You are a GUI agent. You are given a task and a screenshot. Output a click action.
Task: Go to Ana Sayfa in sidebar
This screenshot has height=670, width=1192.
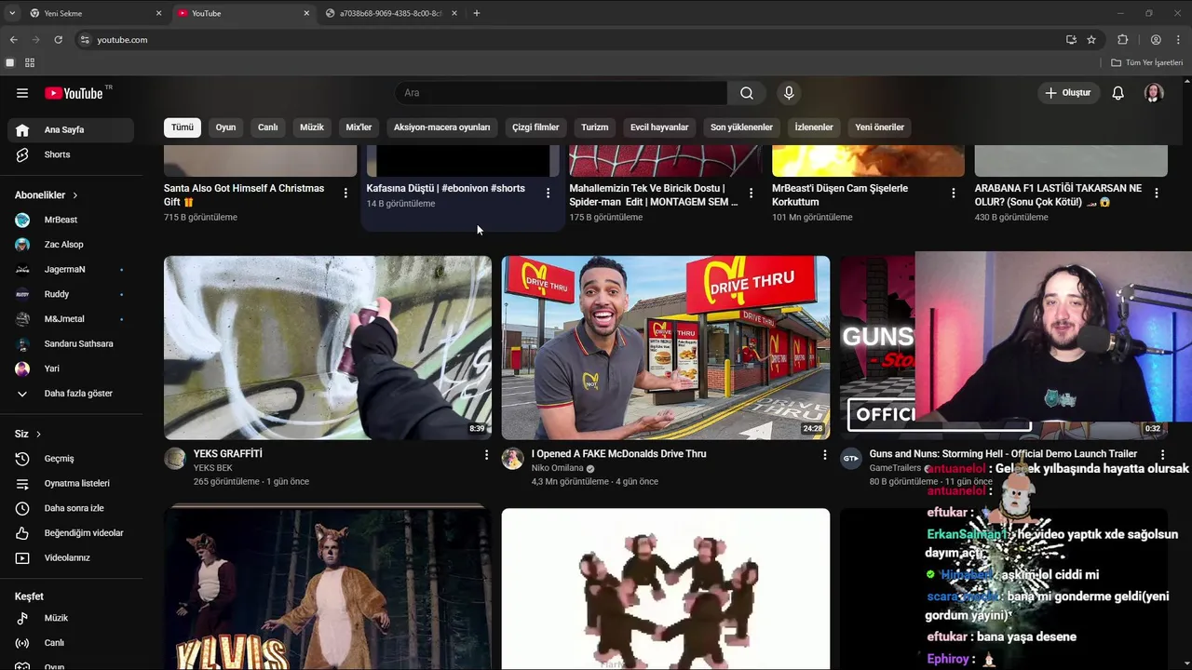click(x=71, y=130)
